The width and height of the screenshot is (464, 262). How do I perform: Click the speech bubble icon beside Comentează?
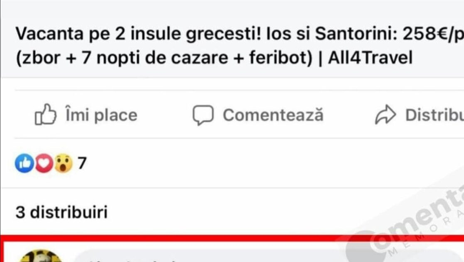203,115
